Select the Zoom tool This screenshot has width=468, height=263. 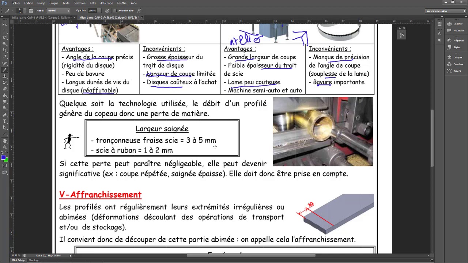point(5,147)
